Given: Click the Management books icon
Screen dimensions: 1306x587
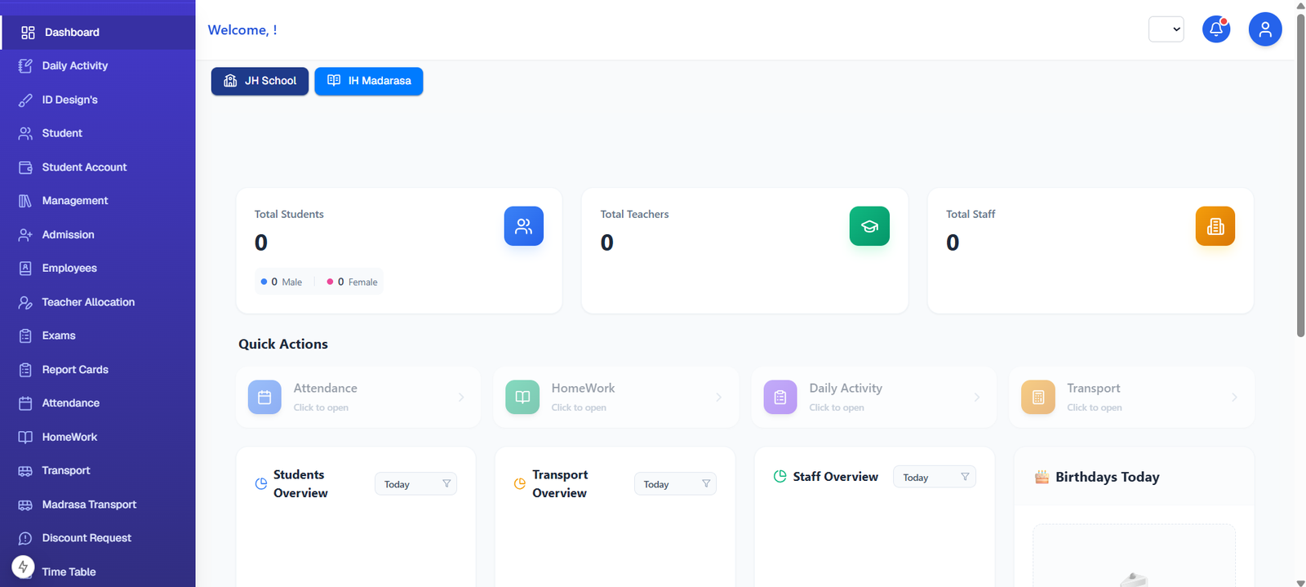Looking at the screenshot, I should 25,201.
